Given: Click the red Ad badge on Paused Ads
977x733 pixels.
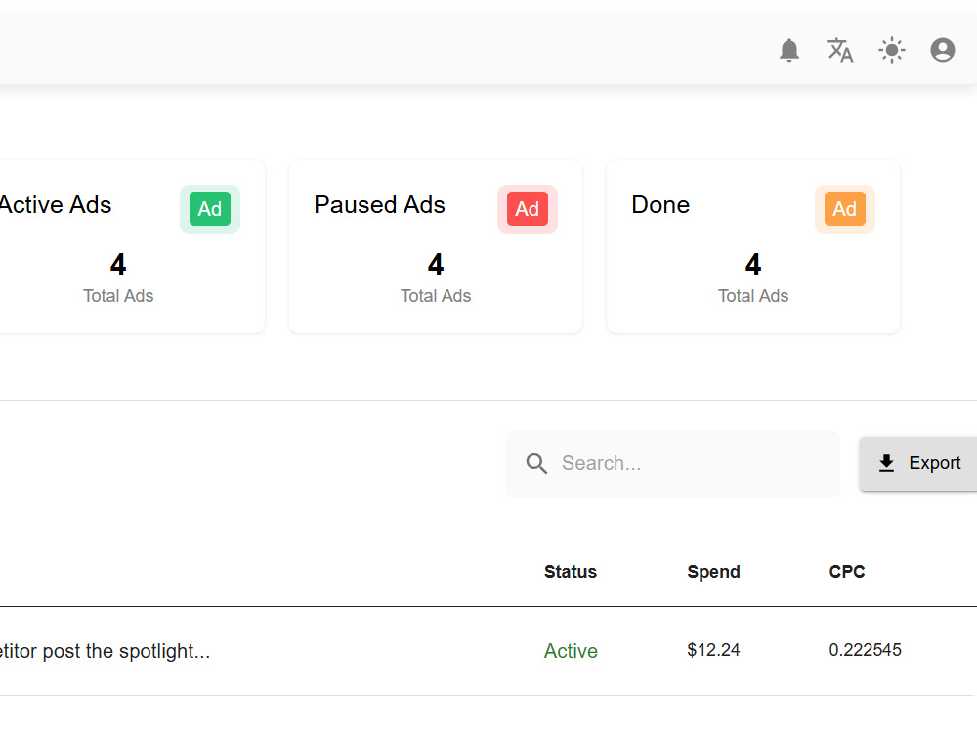Looking at the screenshot, I should point(528,209).
